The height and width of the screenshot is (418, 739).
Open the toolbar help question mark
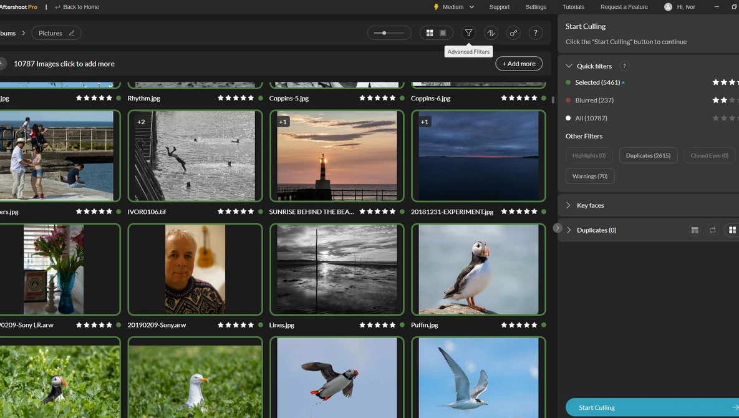[536, 33]
